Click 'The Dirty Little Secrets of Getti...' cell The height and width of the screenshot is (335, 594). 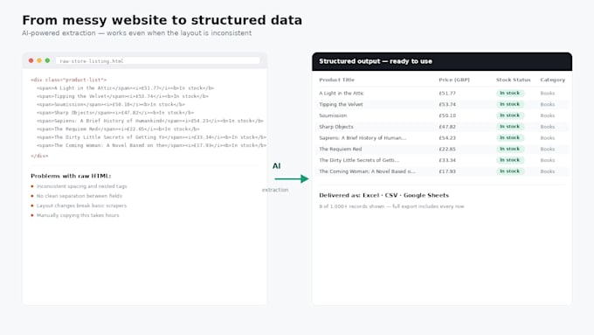tap(359, 160)
